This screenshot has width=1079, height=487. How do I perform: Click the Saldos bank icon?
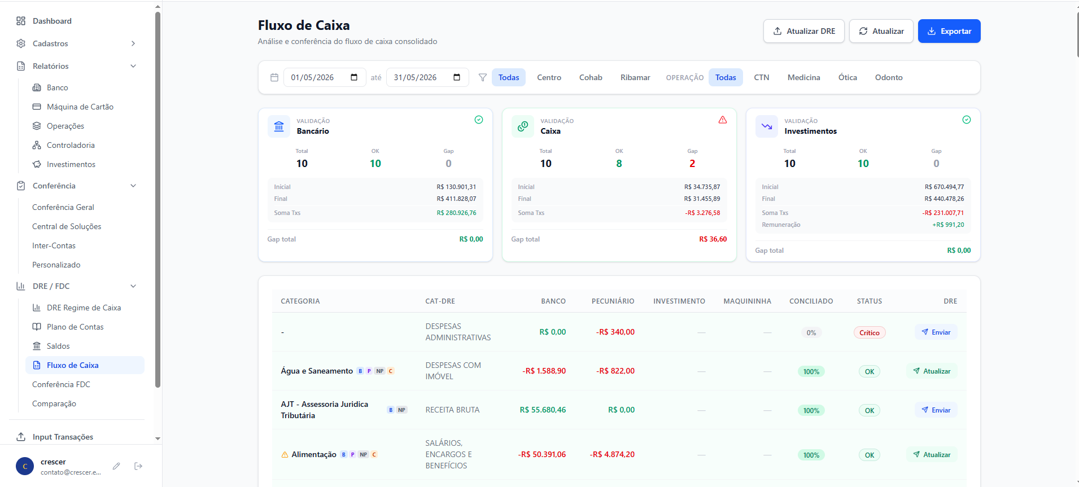click(x=37, y=346)
